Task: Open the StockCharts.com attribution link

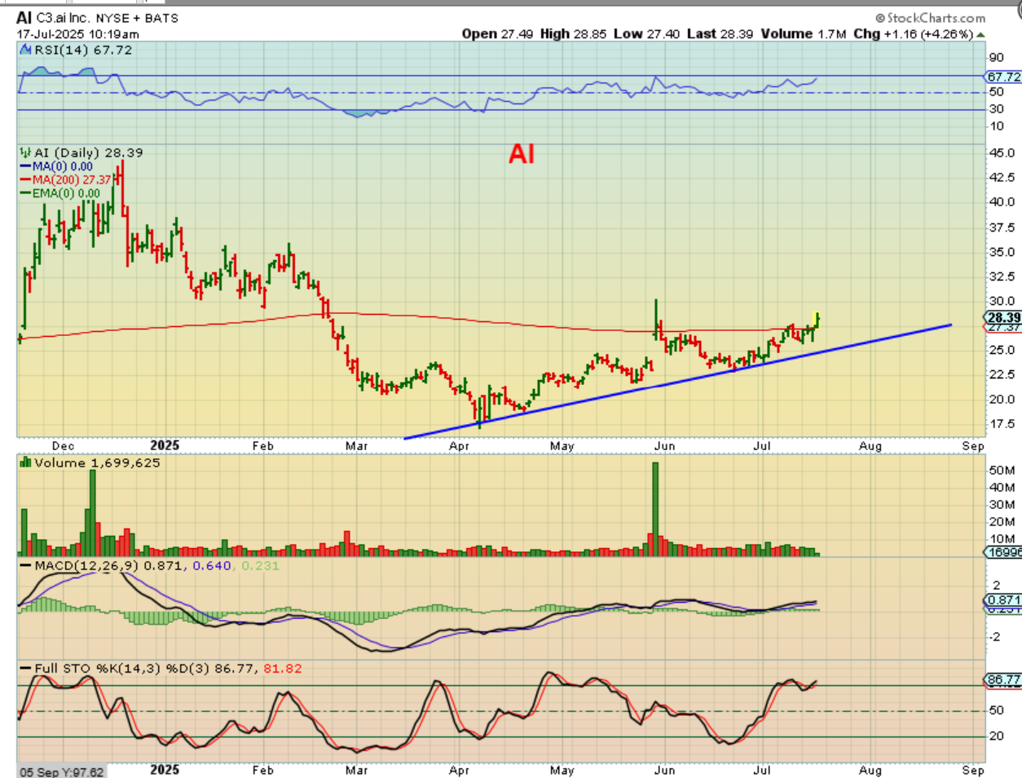Action: [930, 18]
